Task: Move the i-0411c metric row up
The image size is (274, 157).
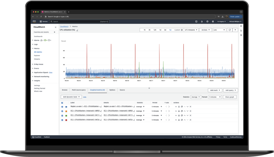Action: [184, 115]
